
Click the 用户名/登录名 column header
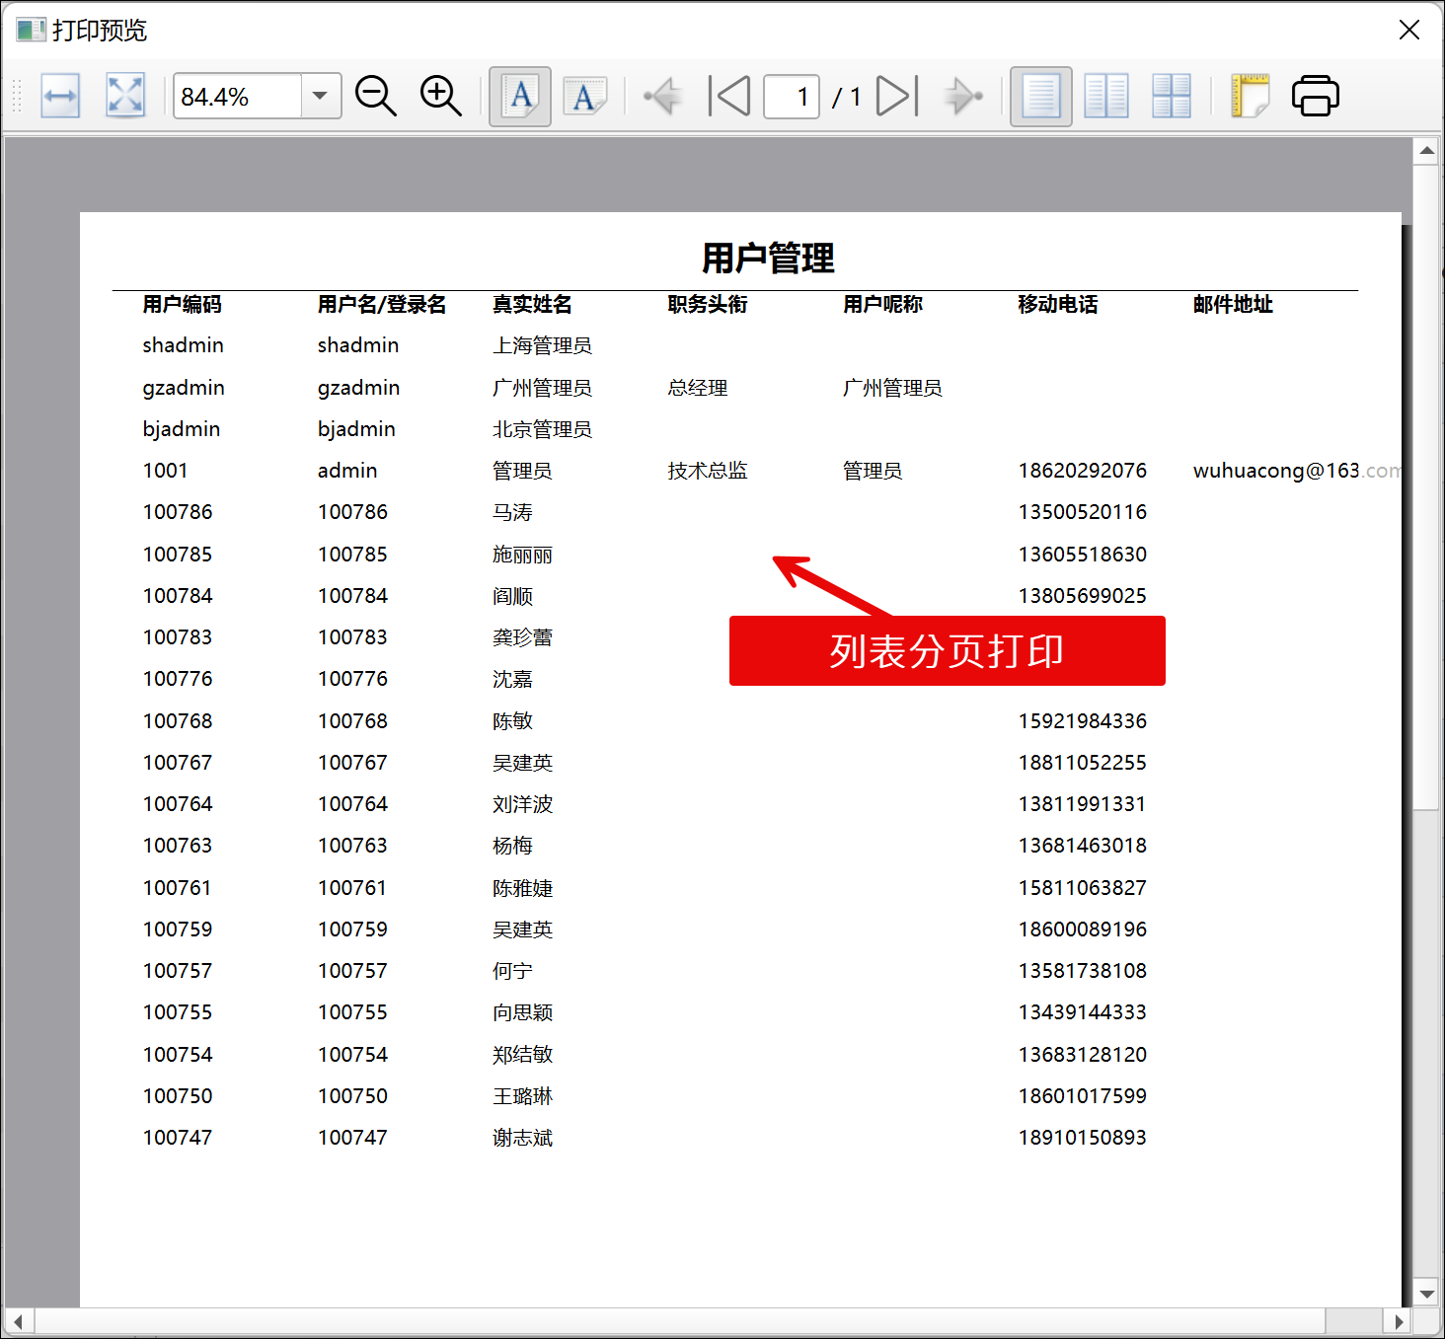tap(382, 304)
